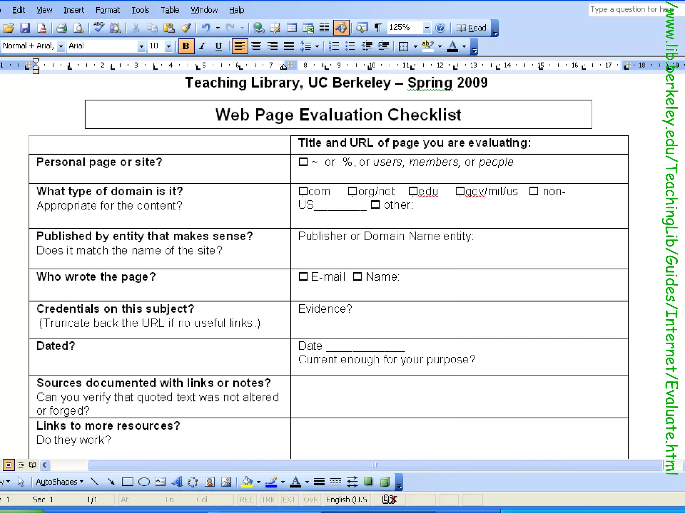Check the other: domain checkbox
The image size is (685, 513).
(375, 204)
